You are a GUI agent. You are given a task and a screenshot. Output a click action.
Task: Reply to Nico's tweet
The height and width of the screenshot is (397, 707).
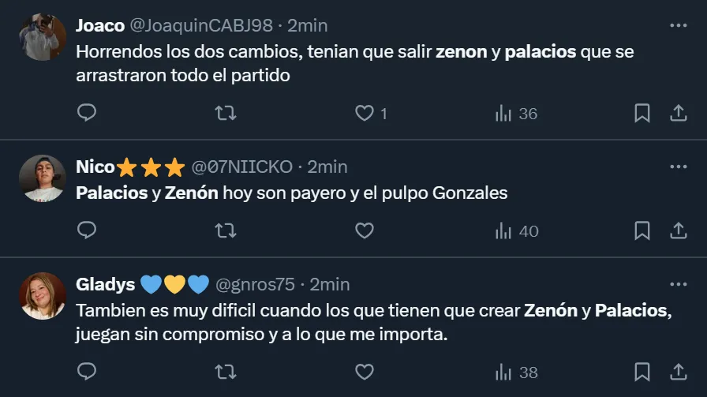(87, 230)
